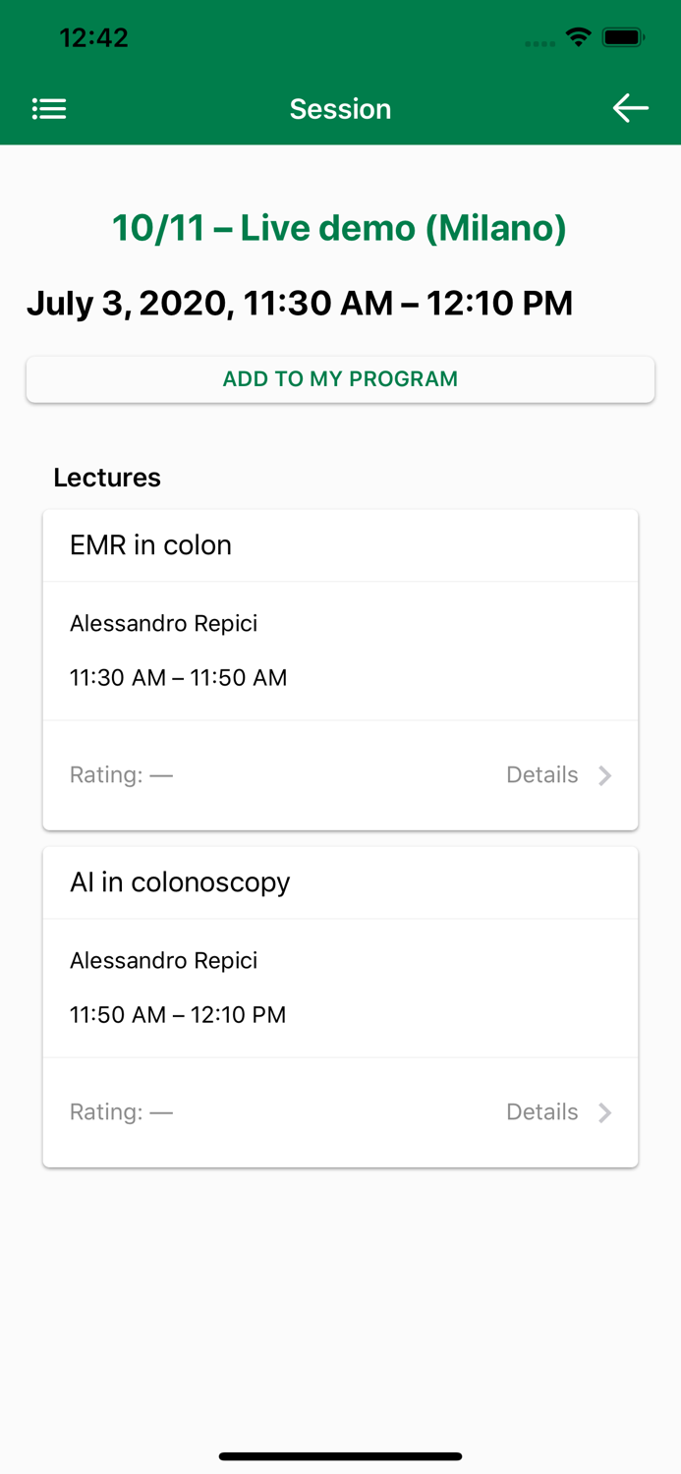The image size is (681, 1474).
Task: Tap the July 3, 2020 session time
Action: [300, 304]
